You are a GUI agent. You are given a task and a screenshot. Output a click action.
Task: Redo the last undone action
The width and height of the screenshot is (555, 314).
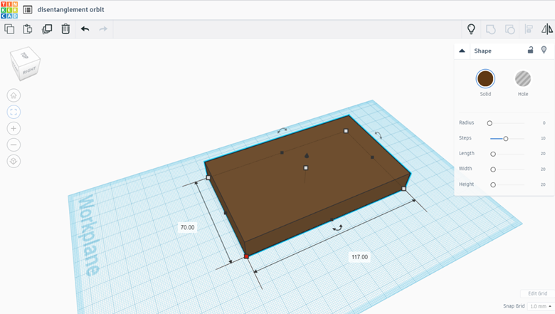[x=103, y=29]
